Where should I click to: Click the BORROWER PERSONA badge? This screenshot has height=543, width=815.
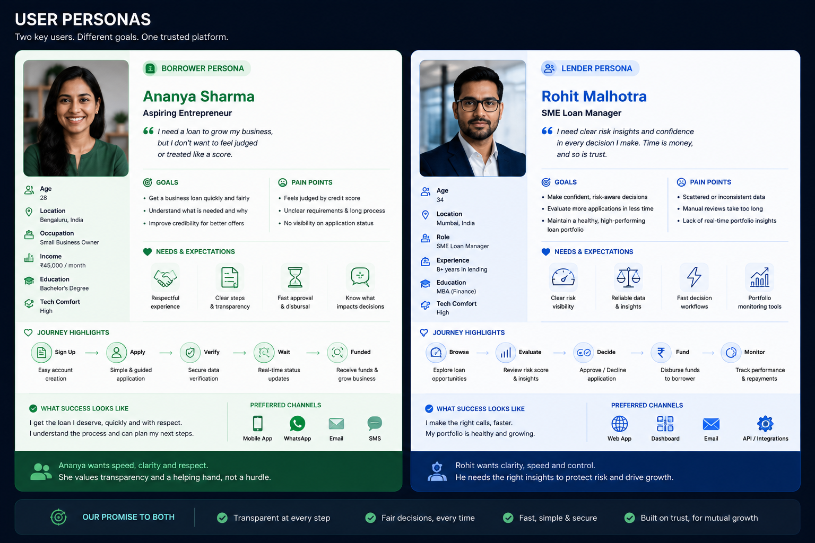coord(196,68)
